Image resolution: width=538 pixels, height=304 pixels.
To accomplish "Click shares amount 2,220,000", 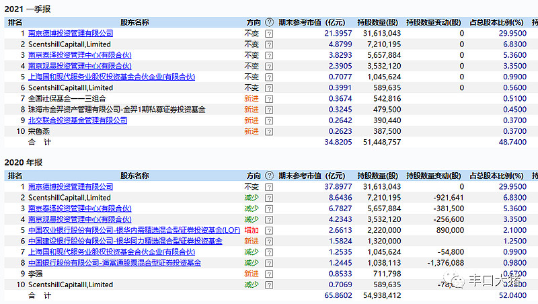I will click(x=384, y=230).
